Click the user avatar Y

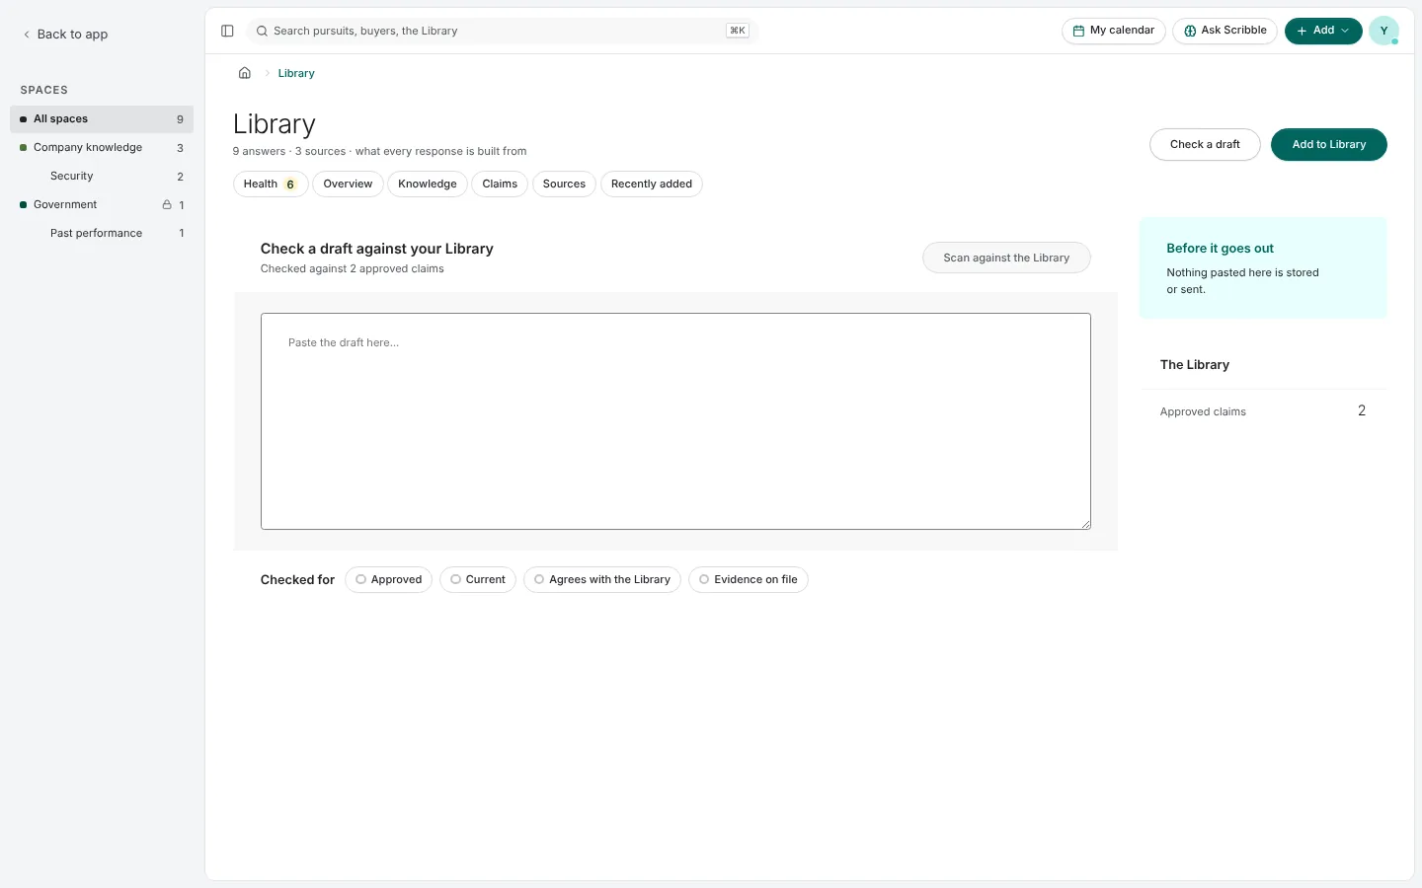tap(1383, 31)
